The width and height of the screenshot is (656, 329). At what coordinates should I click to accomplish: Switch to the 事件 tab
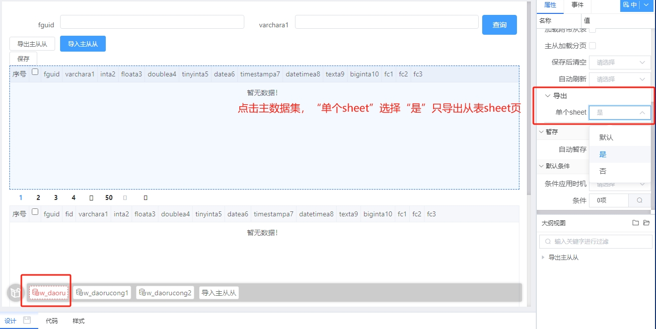tap(578, 5)
